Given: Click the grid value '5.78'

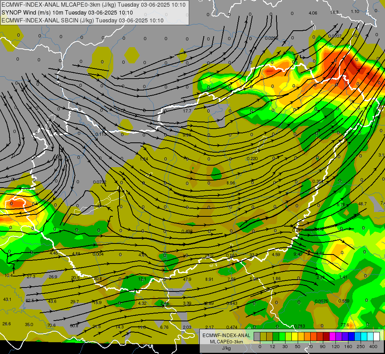Looking at the screenshot, I should click(x=341, y=205).
